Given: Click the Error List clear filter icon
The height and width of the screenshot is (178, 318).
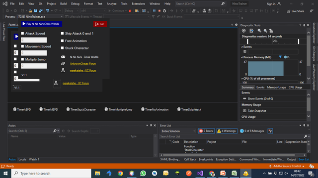Looking at the screenshot, I should click(270, 131).
